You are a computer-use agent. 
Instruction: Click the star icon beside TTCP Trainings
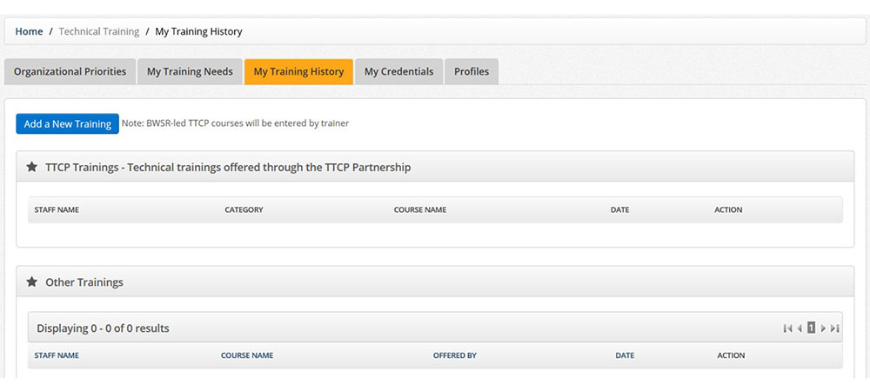[32, 167]
